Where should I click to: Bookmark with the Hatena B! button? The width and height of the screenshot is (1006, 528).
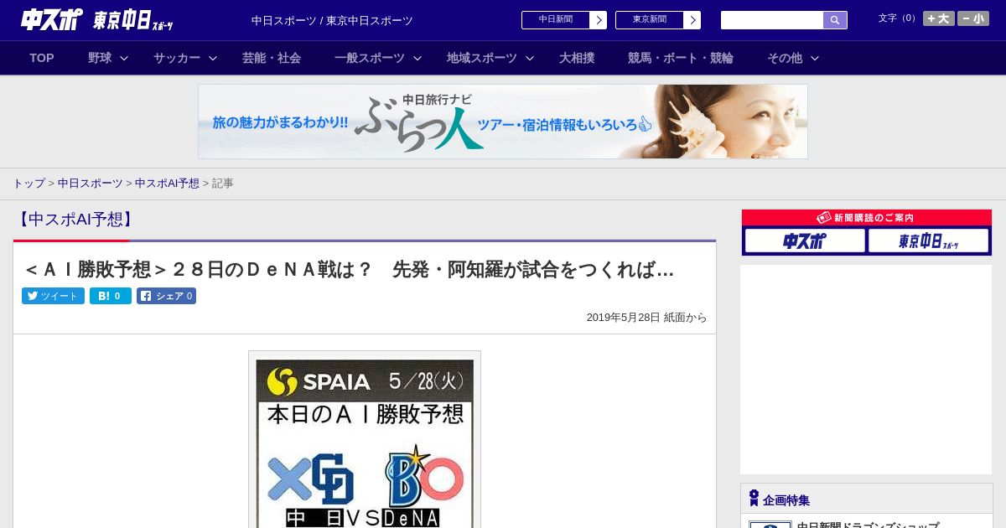tap(111, 296)
